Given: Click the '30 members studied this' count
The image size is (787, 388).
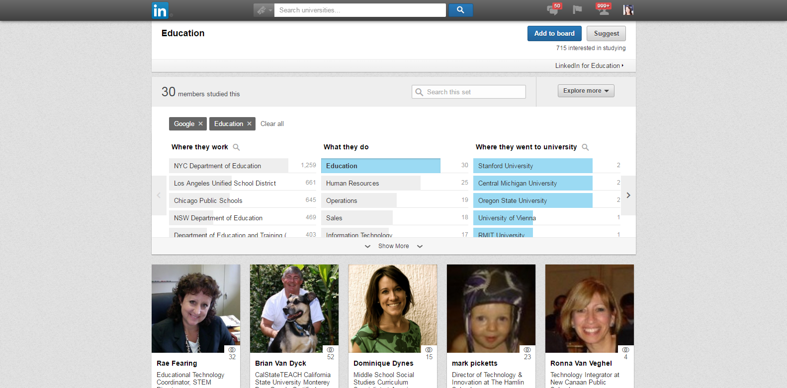Looking at the screenshot, I should [200, 92].
